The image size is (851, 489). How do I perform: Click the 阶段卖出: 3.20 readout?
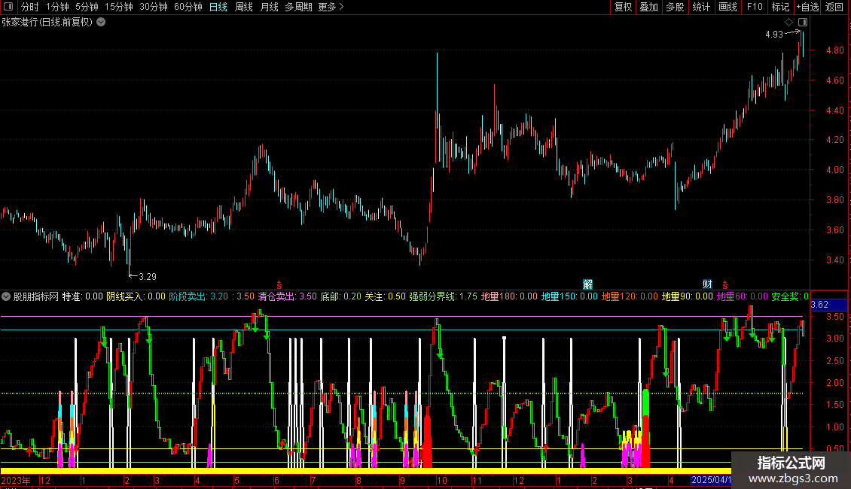pyautogui.click(x=199, y=296)
